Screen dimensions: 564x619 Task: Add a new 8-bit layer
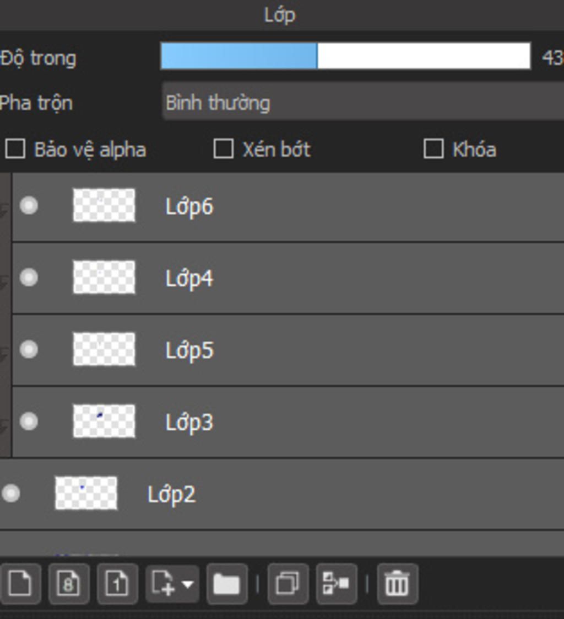69,584
